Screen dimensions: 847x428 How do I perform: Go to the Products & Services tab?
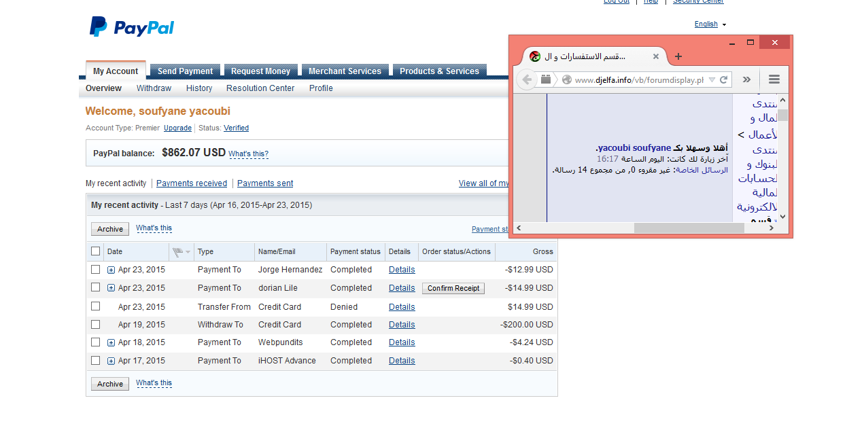click(x=439, y=71)
